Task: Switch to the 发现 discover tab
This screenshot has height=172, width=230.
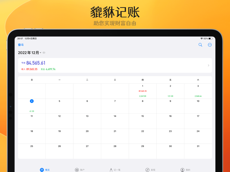Action: [x=150, y=170]
